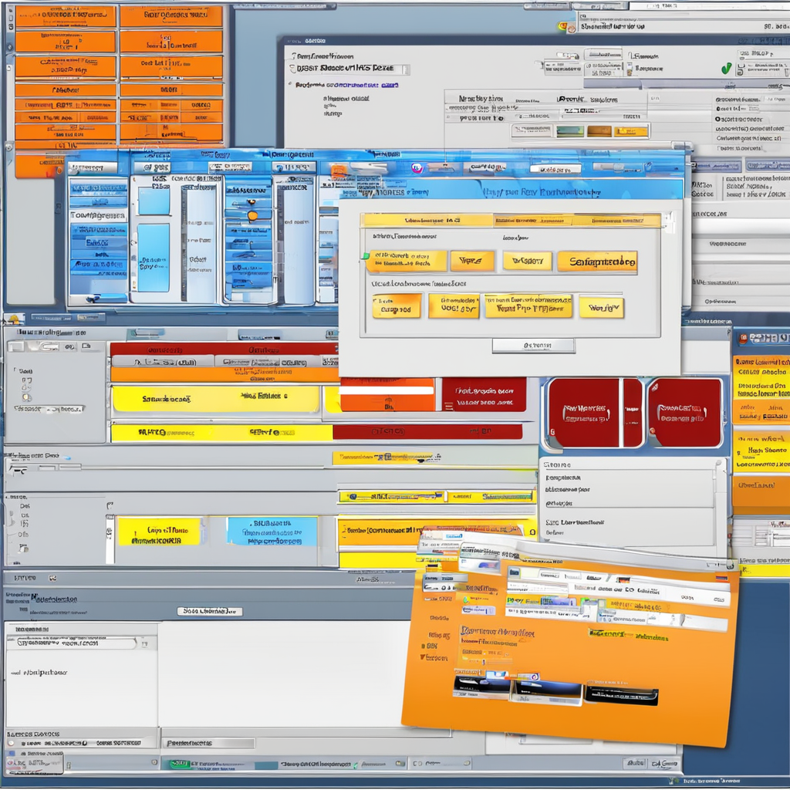Click the green icon in the bottom status bar

click(x=178, y=765)
